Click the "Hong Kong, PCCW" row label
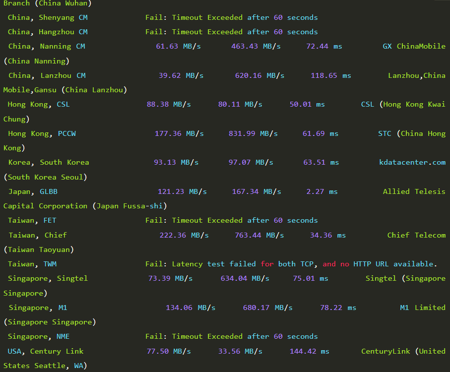 tap(42, 133)
